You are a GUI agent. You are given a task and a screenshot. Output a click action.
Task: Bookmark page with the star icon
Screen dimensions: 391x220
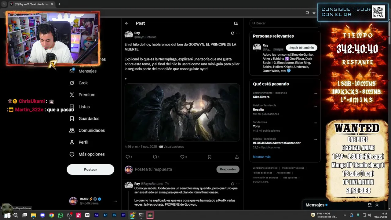tap(314, 13)
